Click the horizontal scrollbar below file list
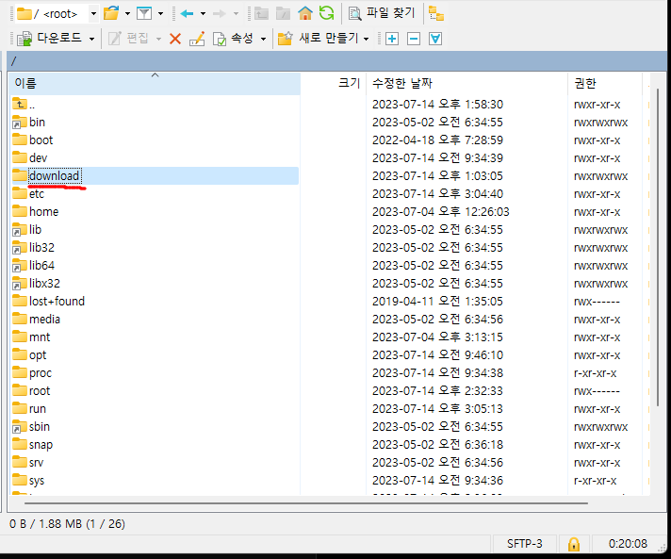 306,503
